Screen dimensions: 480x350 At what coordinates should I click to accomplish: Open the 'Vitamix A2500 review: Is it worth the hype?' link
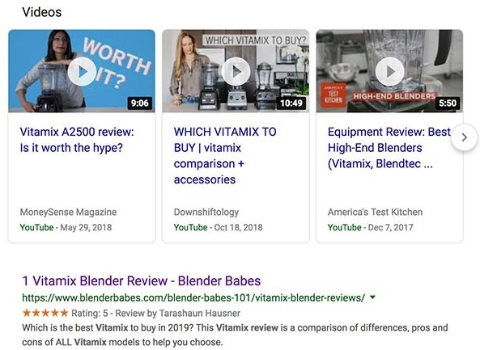tap(77, 140)
